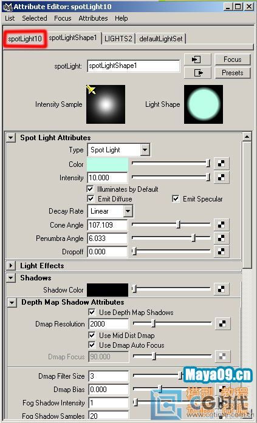Switch to LIGHTS2 tab
This screenshot has width=257, height=423.
tap(118, 39)
